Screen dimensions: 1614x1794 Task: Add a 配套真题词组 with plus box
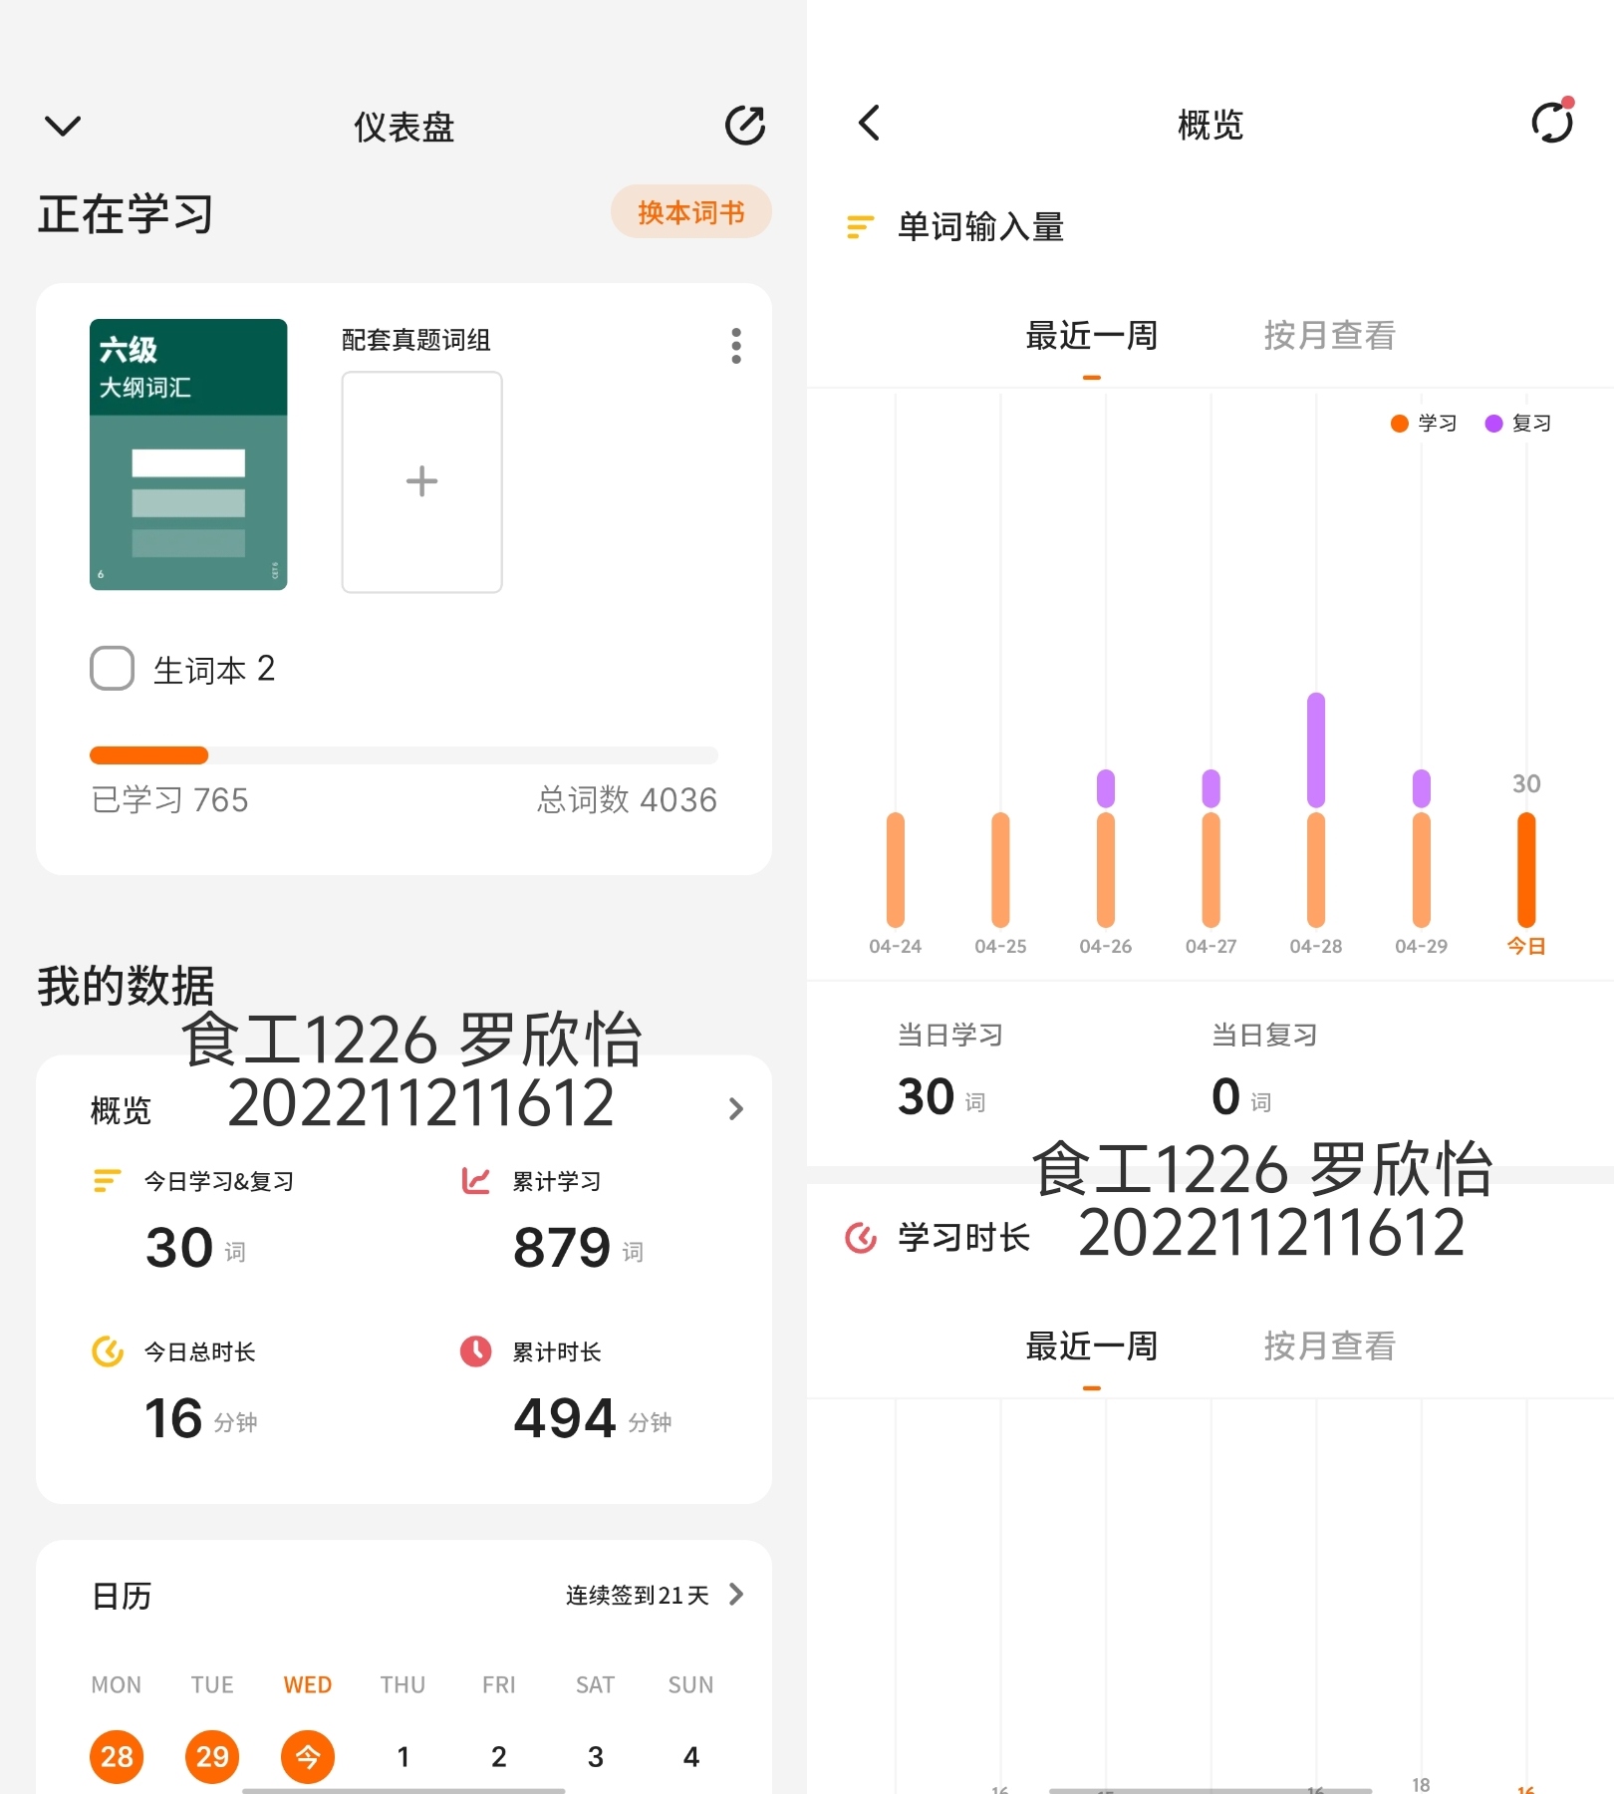point(421,482)
